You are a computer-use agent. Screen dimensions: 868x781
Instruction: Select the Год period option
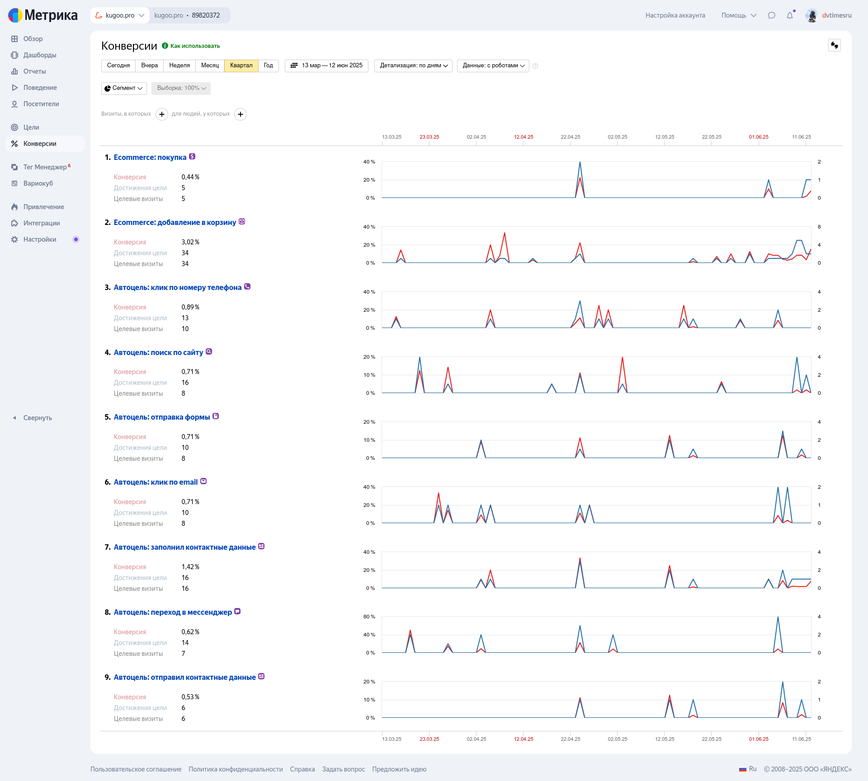(268, 65)
